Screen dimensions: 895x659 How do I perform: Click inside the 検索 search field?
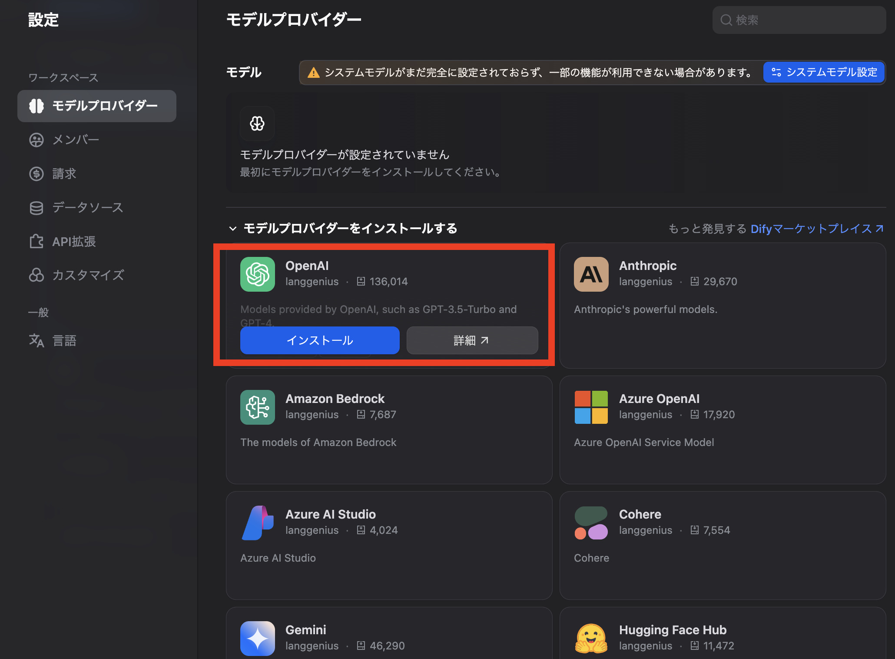pyautogui.click(x=799, y=20)
